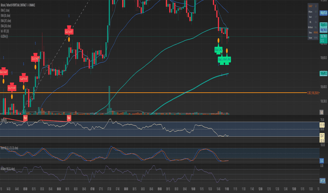Click the SCALP SHORT label at 05:00
Image resolution: width=328 pixels, height=193 pixels.
point(24,79)
